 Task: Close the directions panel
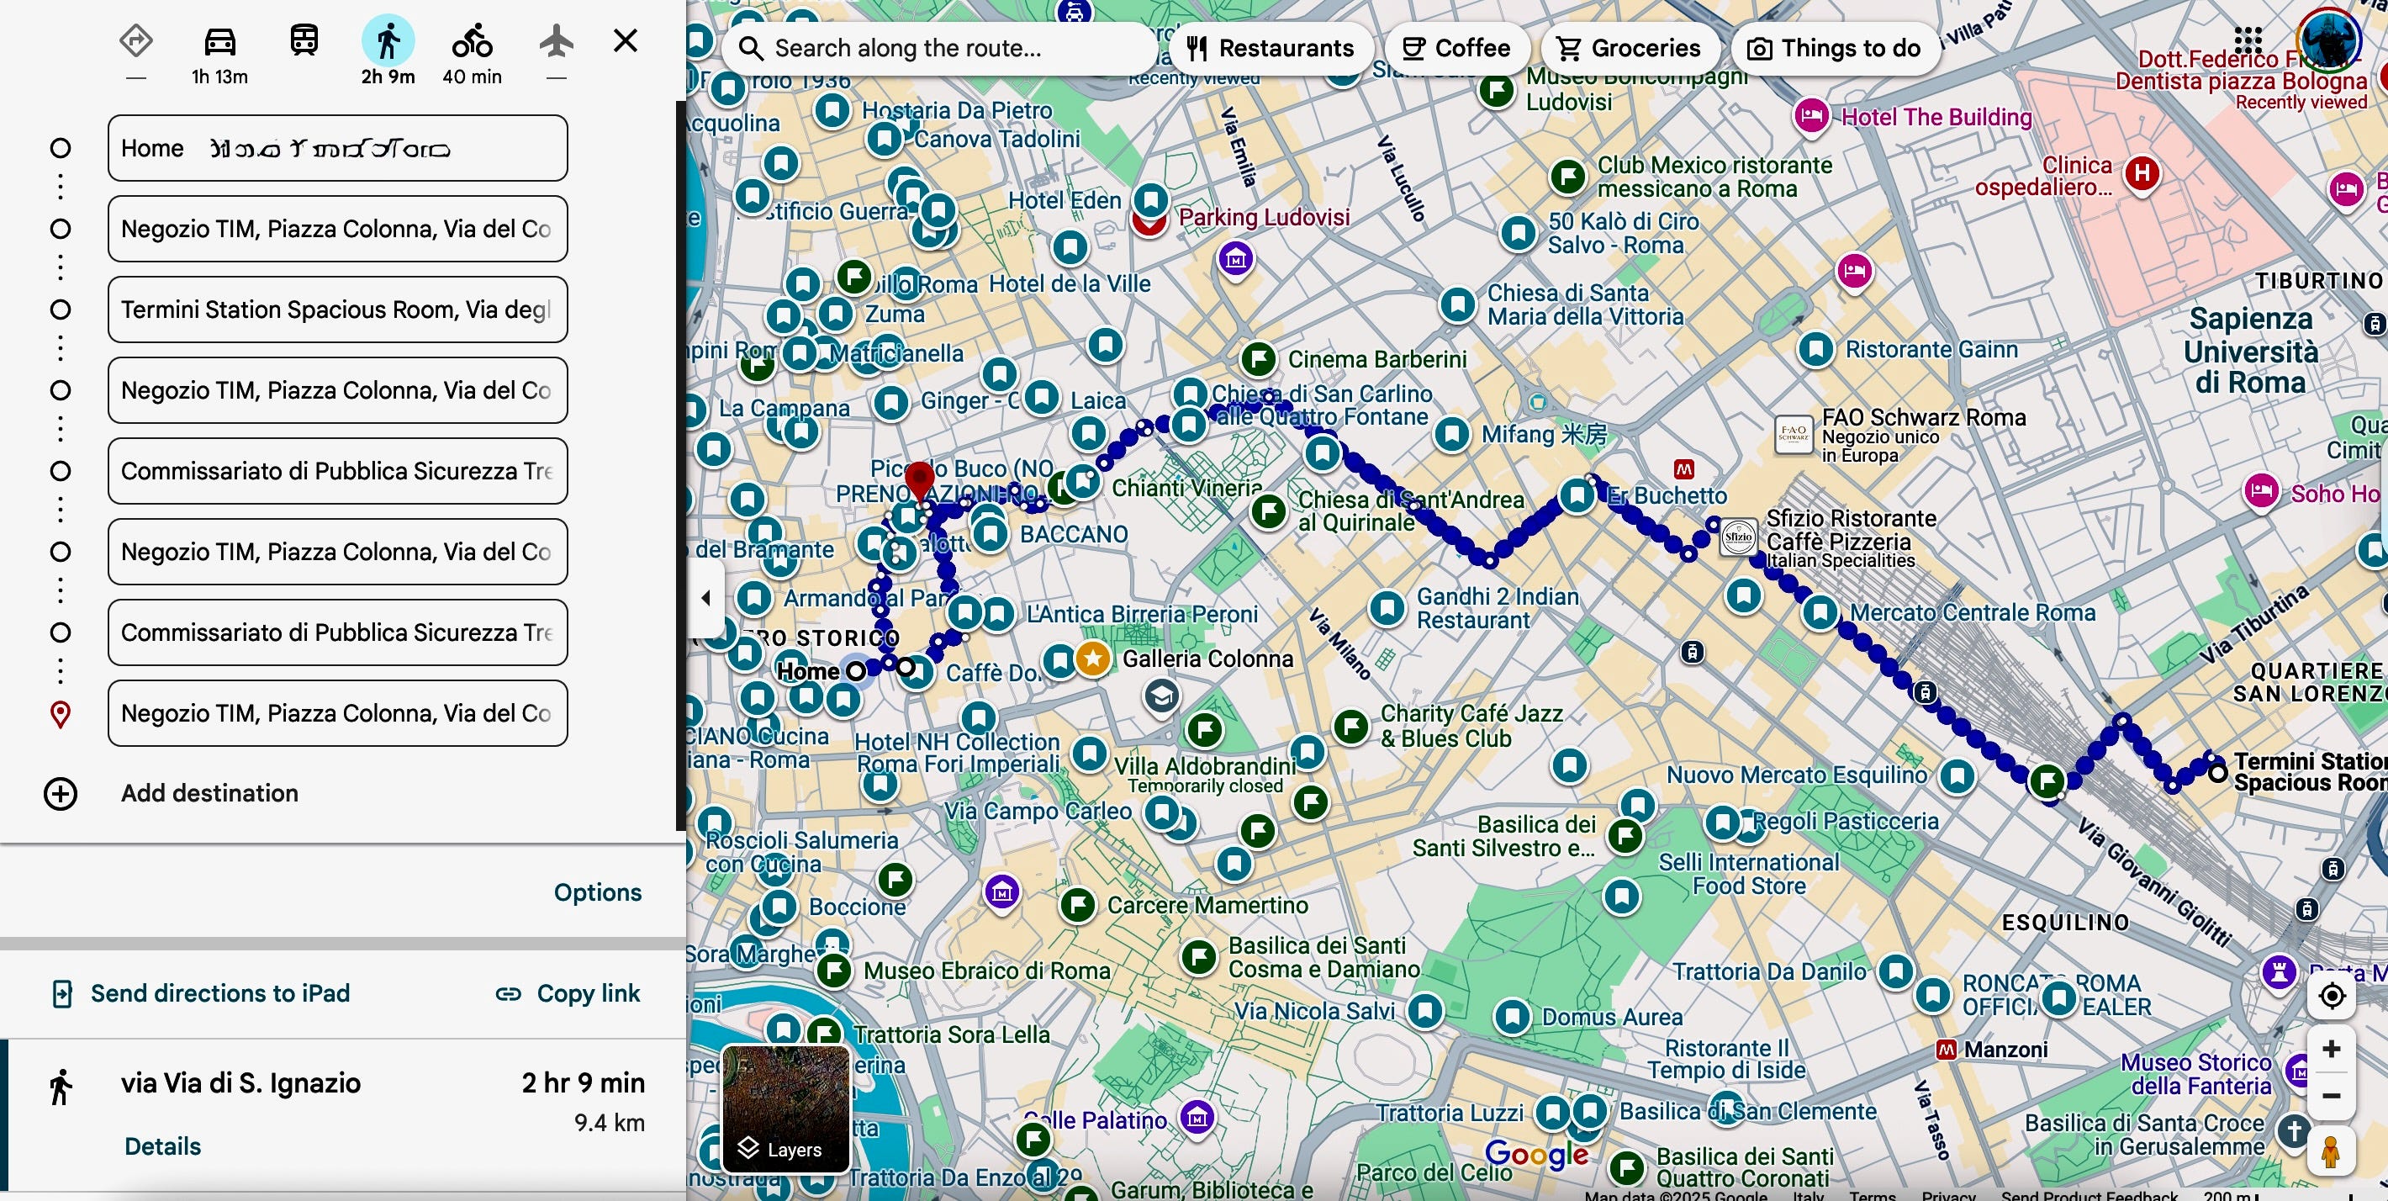[x=626, y=41]
